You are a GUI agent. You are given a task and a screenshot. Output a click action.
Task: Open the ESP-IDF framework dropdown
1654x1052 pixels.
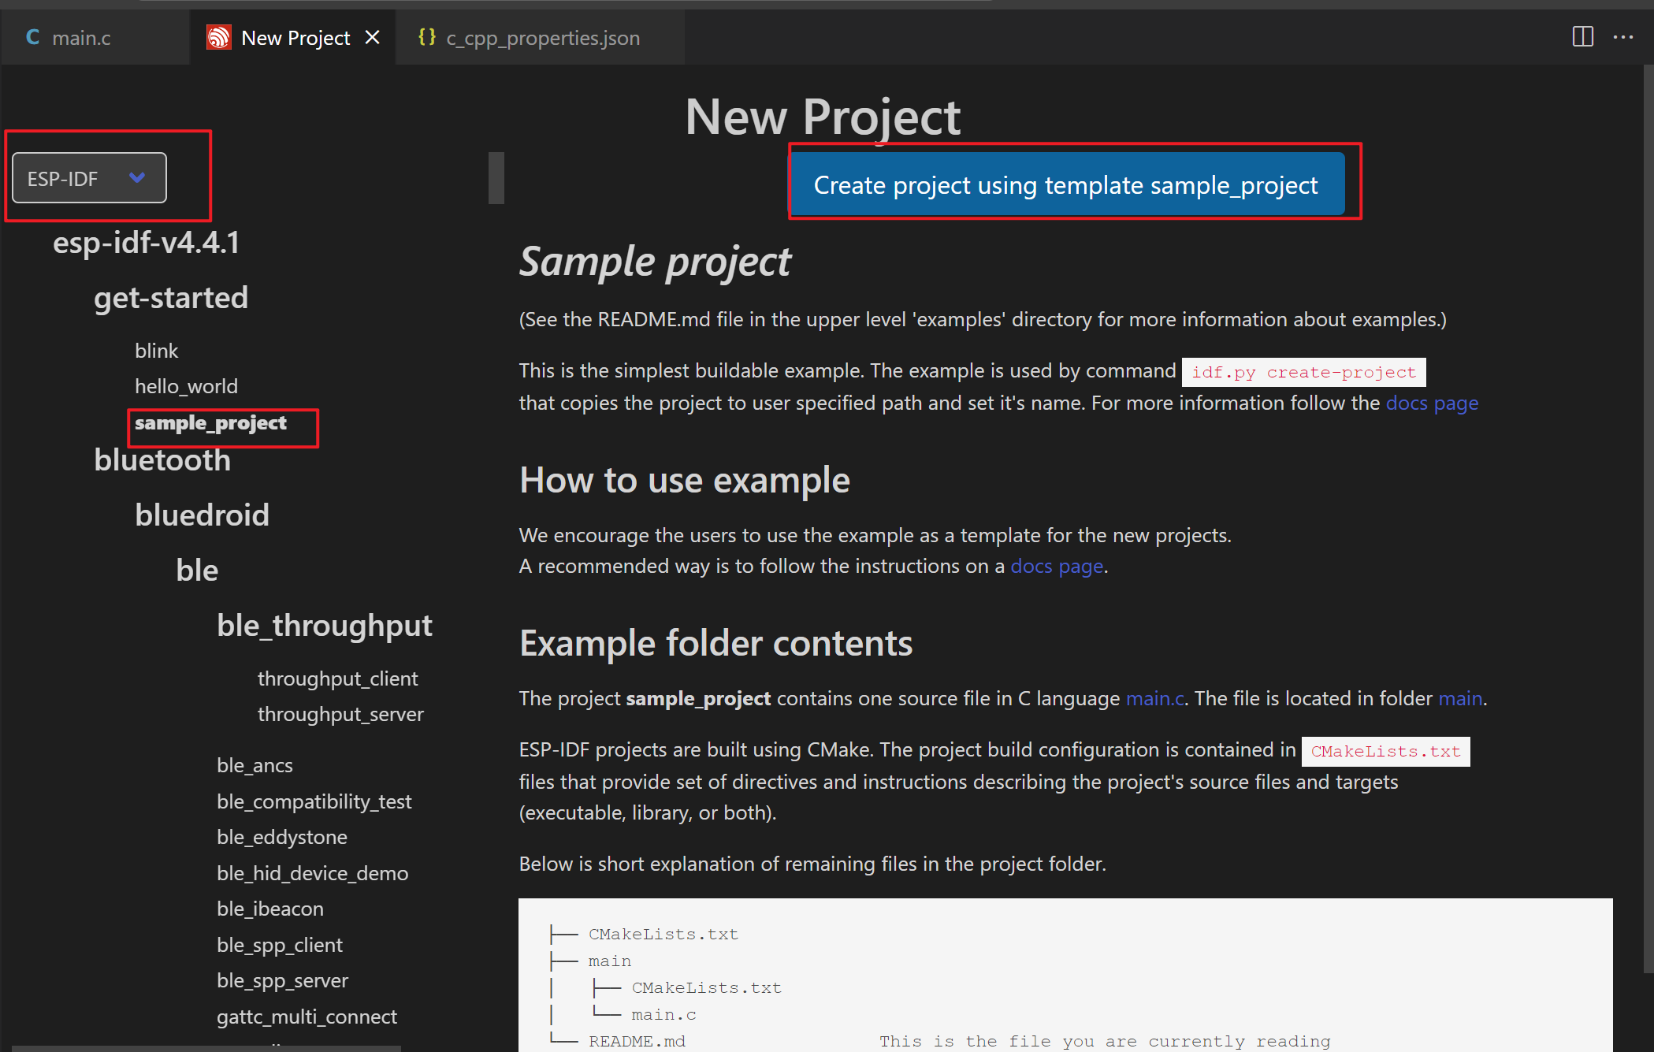88,178
